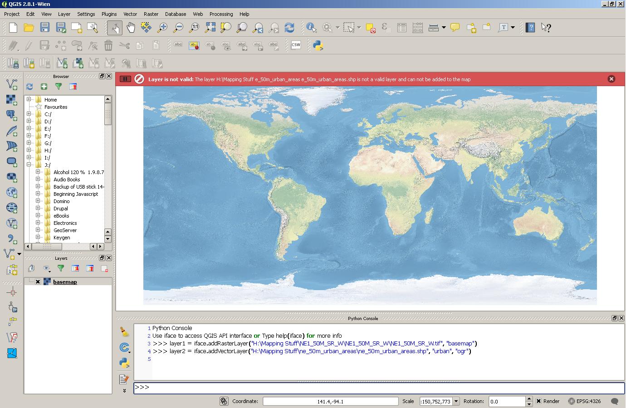
Task: Click Add Vector Layer sidebar icon
Action: pos(12,84)
